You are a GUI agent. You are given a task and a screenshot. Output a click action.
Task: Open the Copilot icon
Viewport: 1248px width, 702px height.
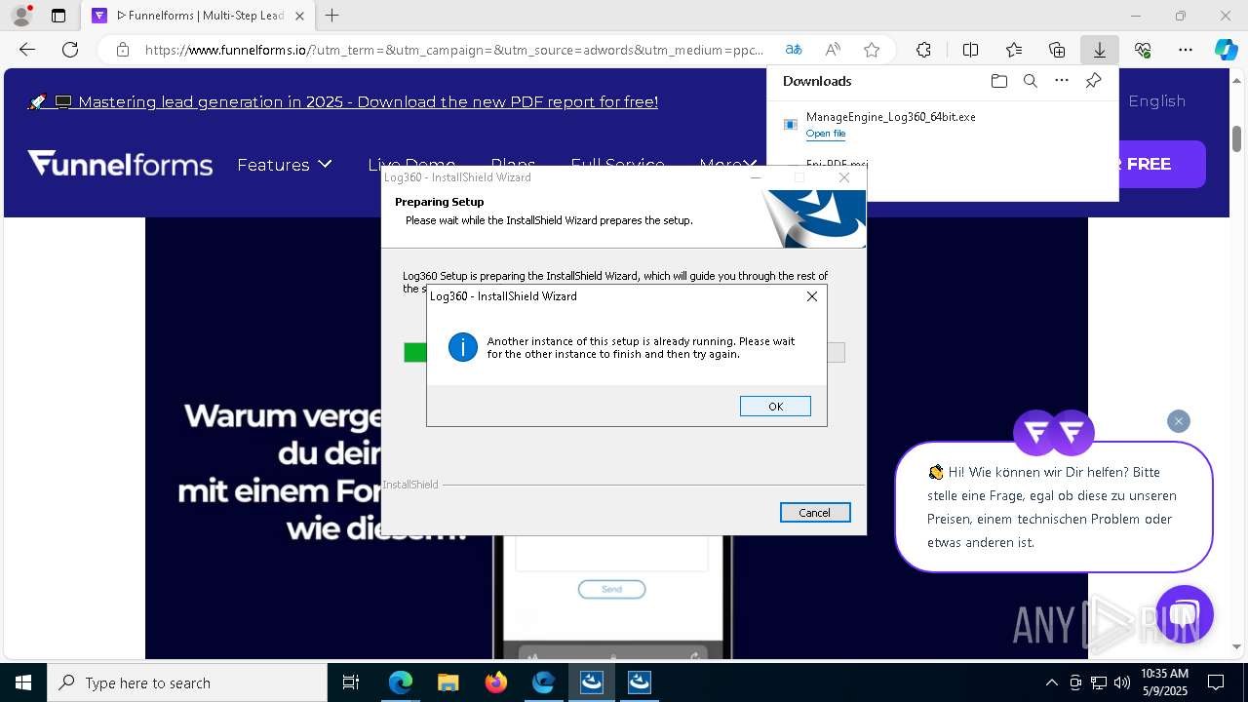[x=1226, y=50]
